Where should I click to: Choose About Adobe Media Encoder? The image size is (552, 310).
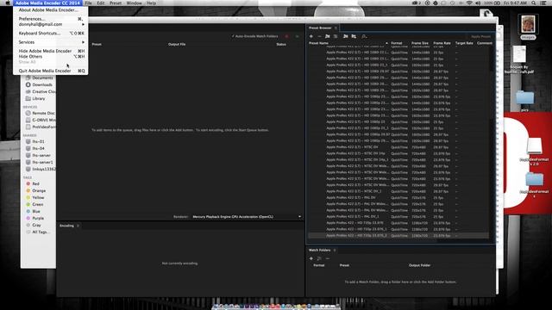(x=51, y=10)
